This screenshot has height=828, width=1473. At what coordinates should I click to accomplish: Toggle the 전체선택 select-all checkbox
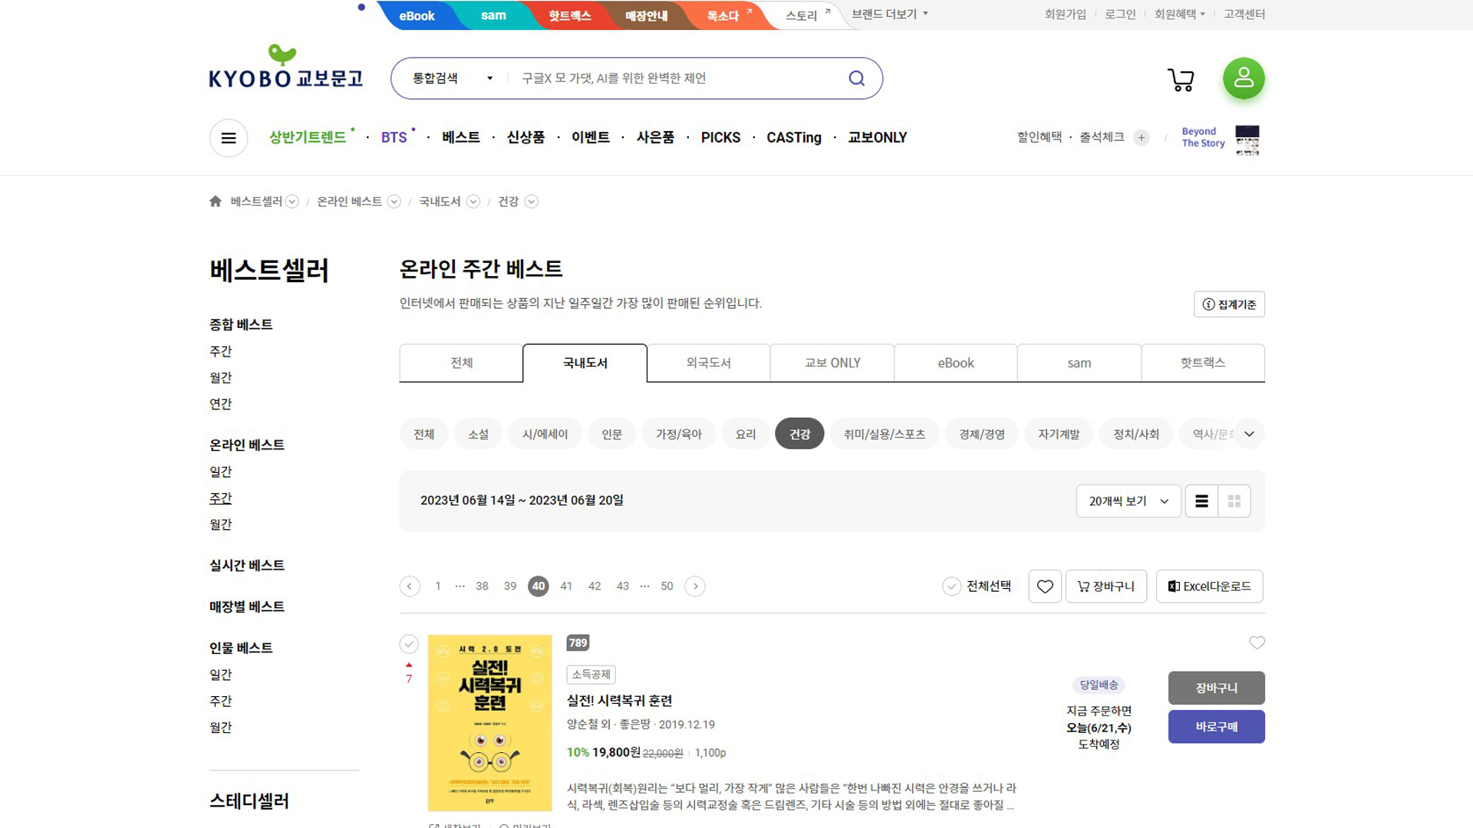tap(951, 586)
